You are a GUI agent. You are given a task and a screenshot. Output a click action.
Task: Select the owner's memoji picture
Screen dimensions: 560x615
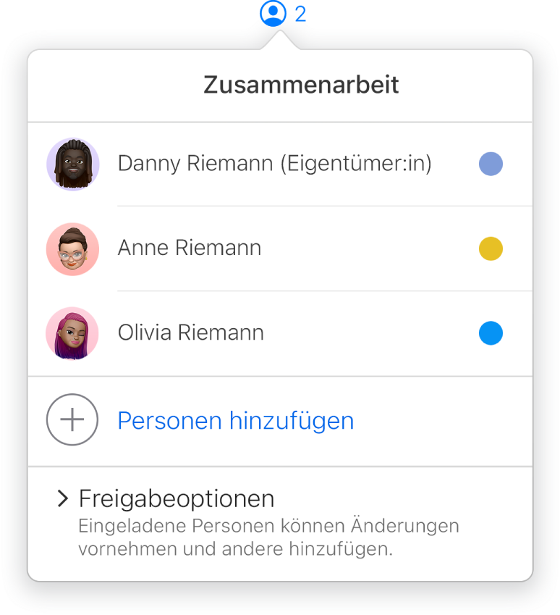coord(72,164)
